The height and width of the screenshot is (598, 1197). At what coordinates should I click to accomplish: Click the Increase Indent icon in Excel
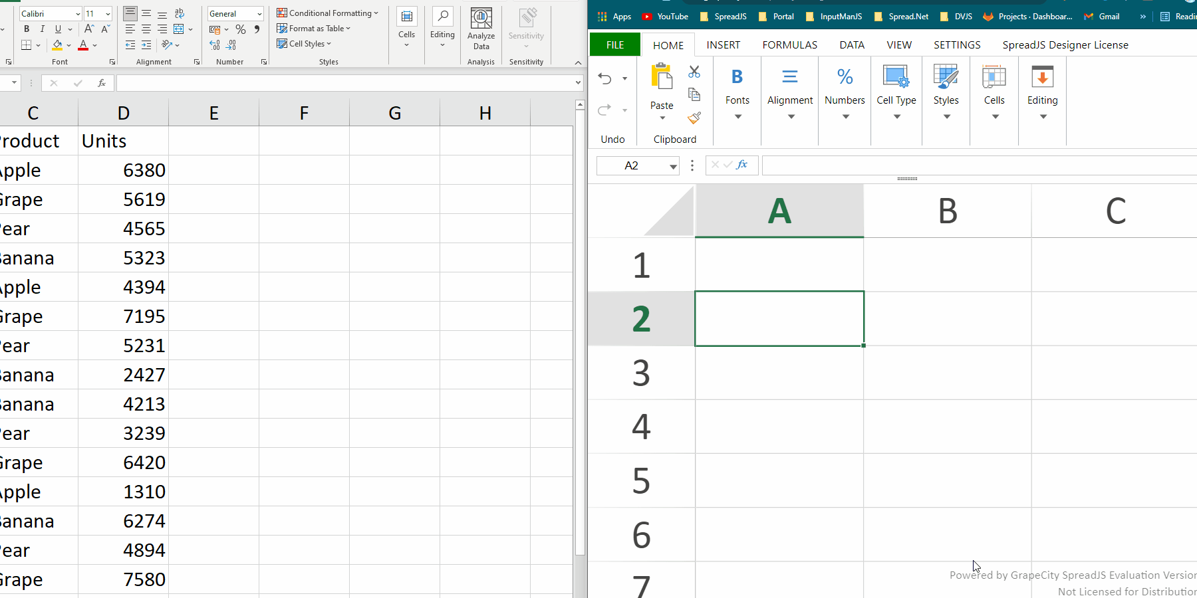pyautogui.click(x=146, y=45)
